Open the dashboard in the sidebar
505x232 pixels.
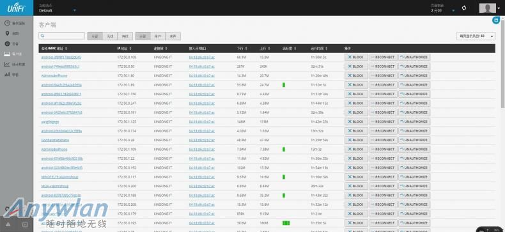click(15, 23)
